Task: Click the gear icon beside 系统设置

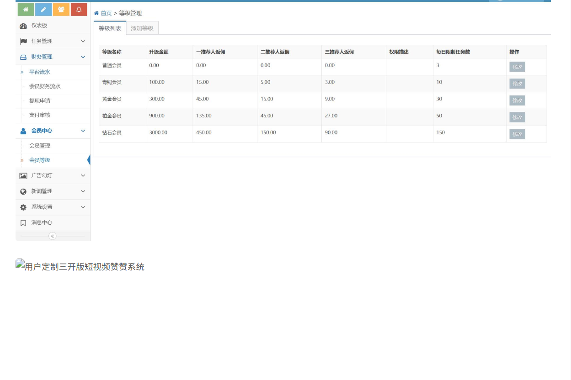Action: (23, 207)
